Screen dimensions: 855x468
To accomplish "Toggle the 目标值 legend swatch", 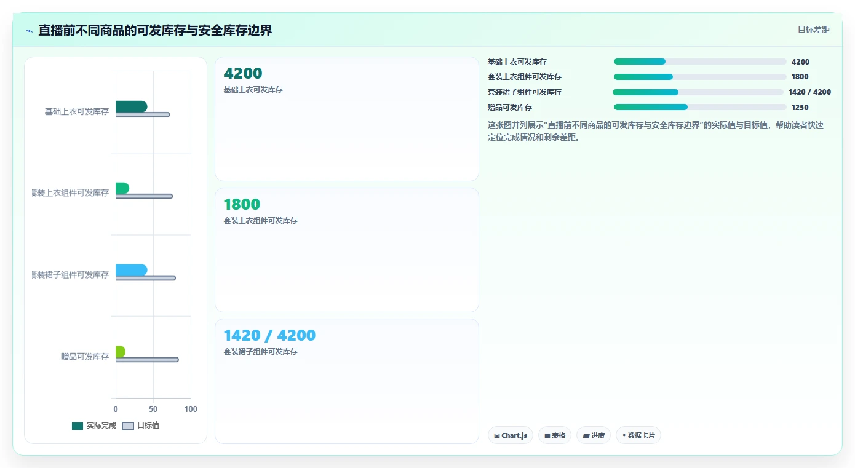I will tap(128, 426).
